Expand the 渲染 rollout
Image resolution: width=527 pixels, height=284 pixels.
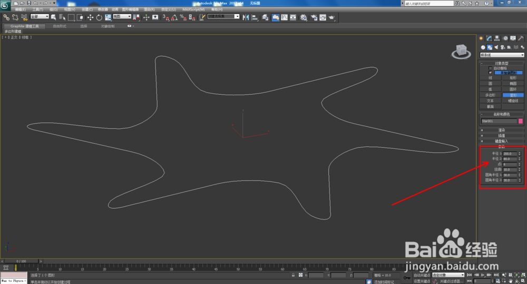click(x=502, y=130)
